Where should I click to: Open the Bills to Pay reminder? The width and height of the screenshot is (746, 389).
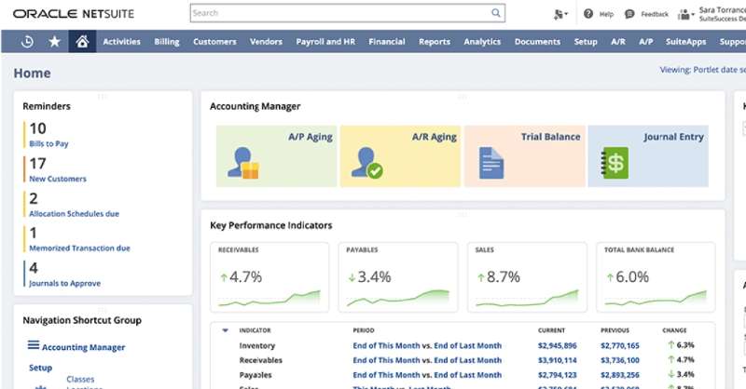point(48,143)
